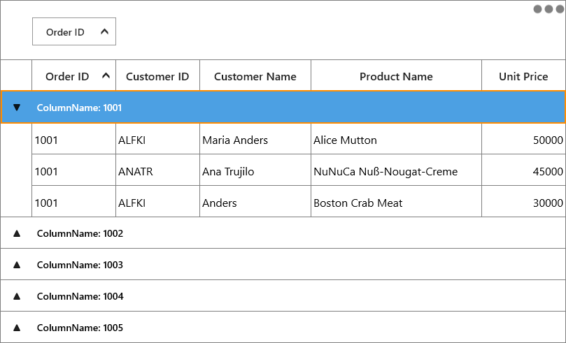Select the 'ColumnName: 1005' caption text
The width and height of the screenshot is (566, 343).
tap(80, 328)
